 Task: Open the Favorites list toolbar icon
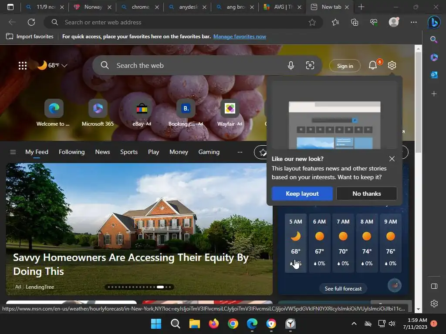335,22
